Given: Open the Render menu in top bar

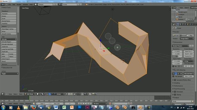Looking at the screenshot, I should 19,5.
